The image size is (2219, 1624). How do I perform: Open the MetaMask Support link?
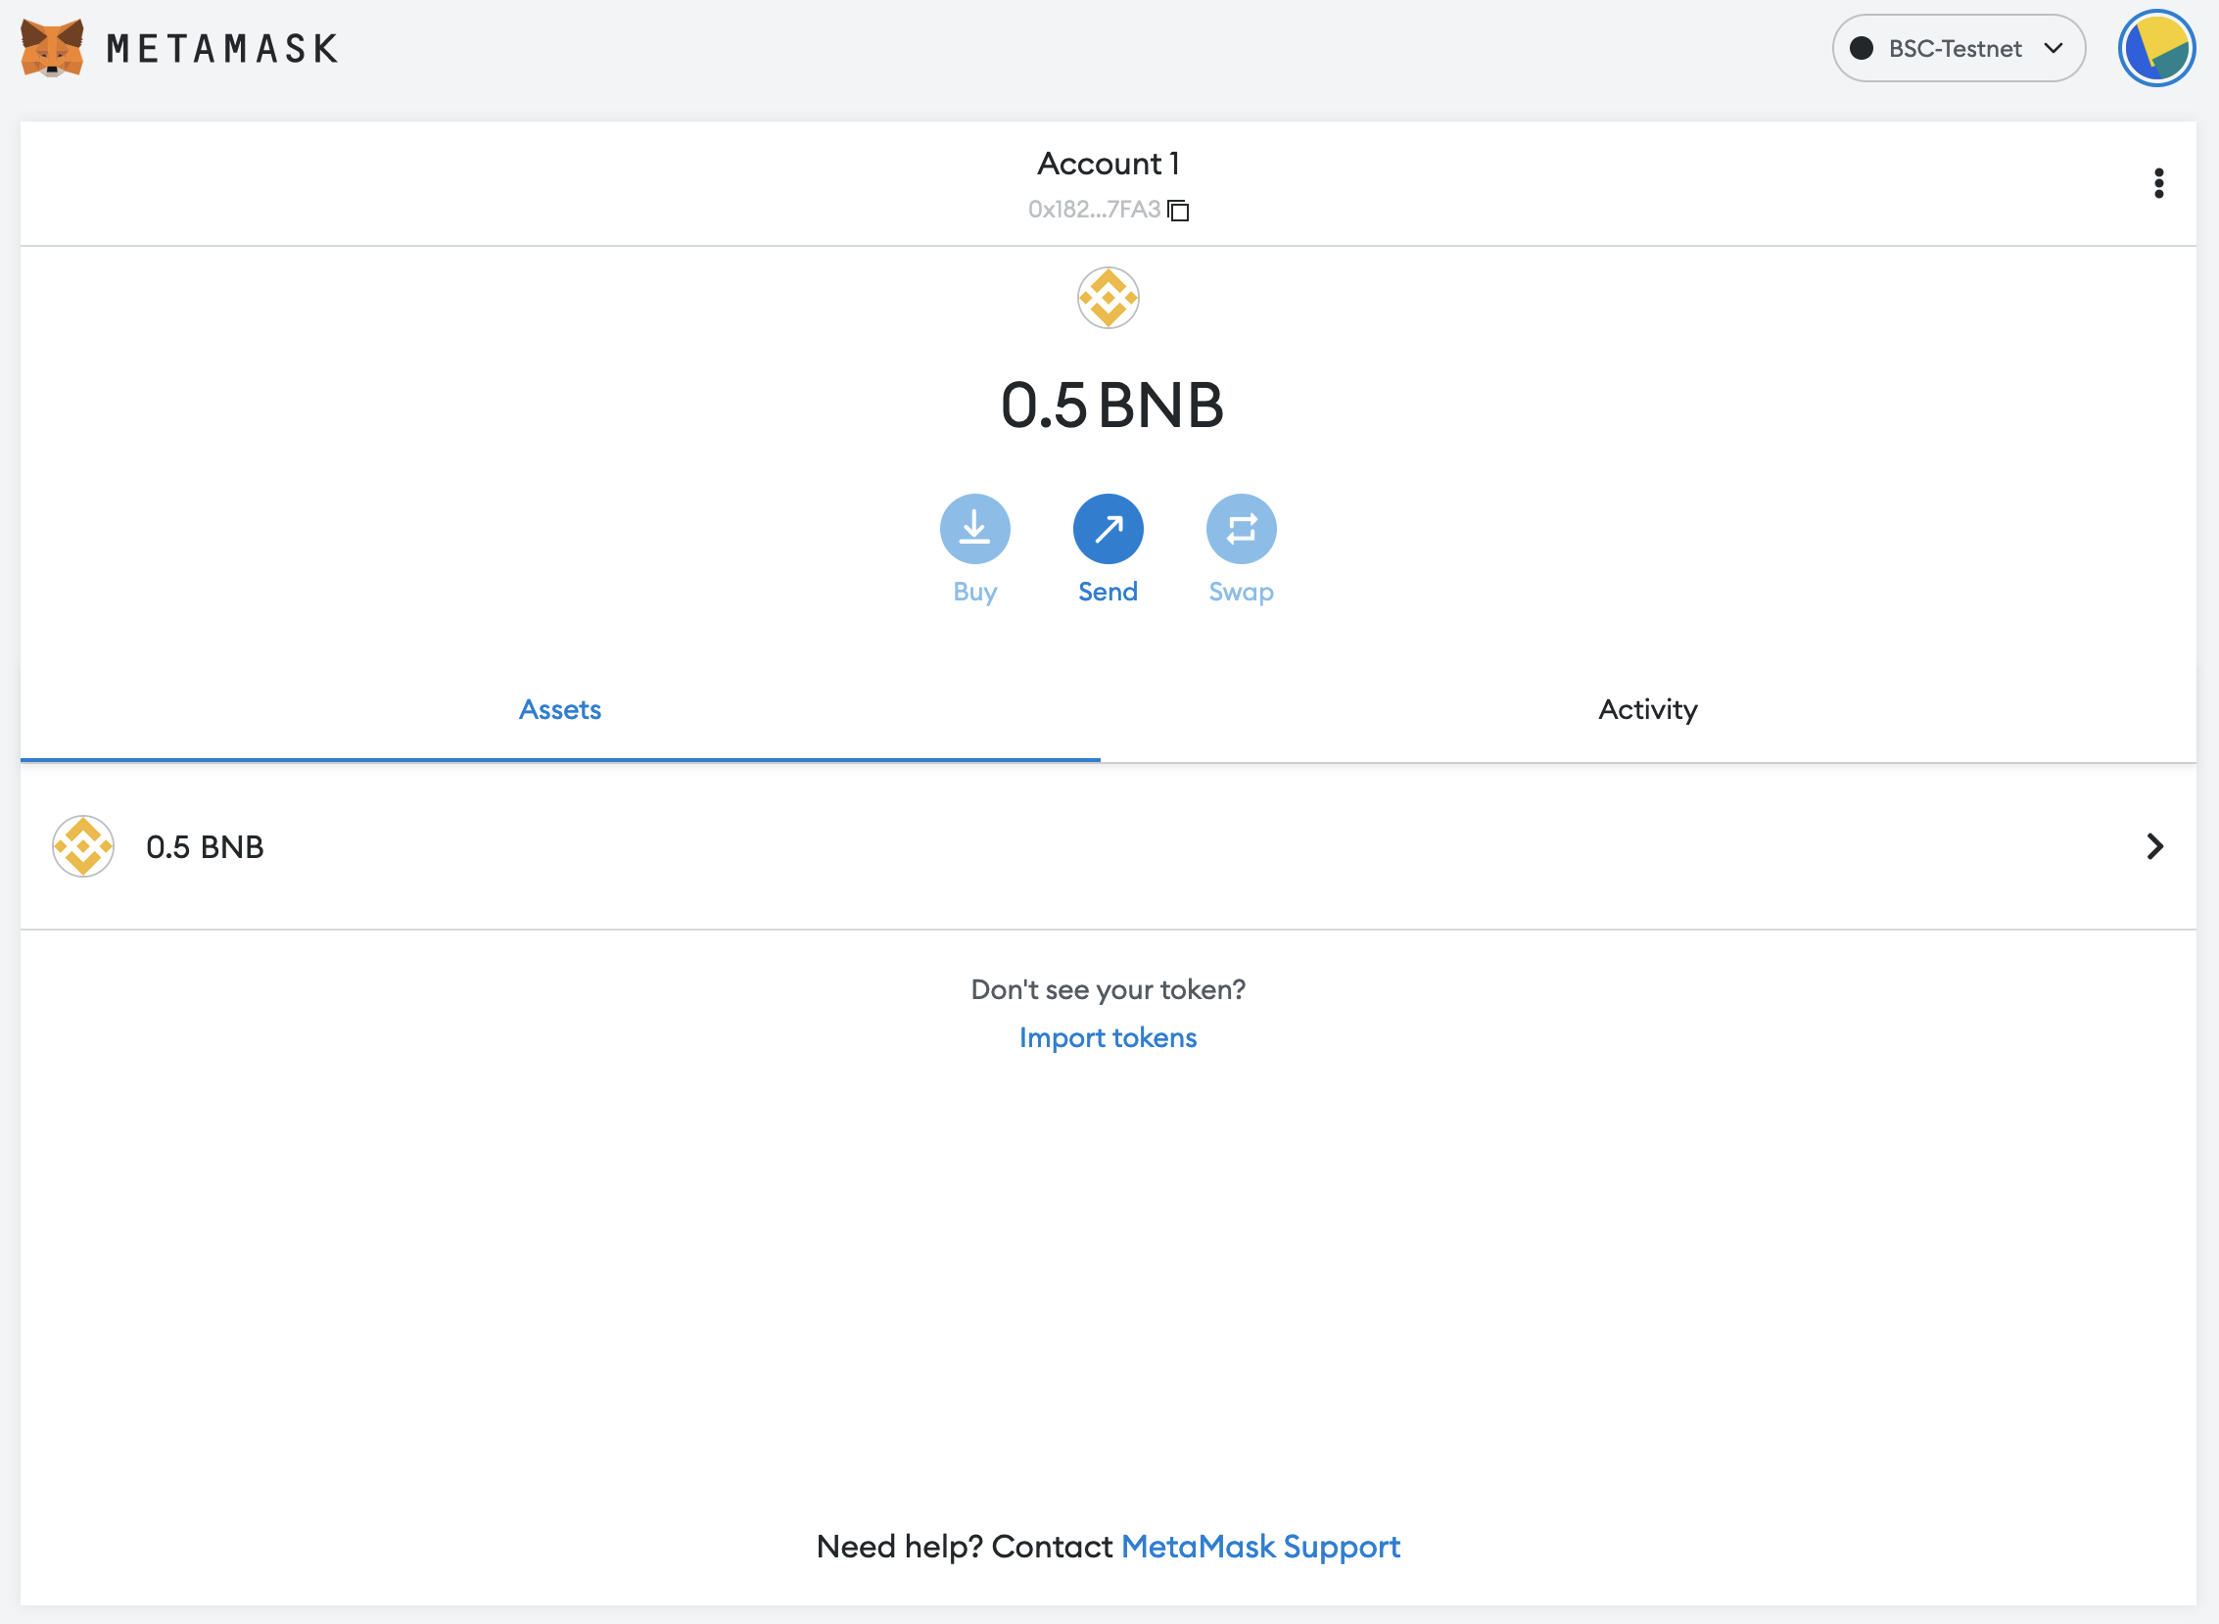pos(1260,1547)
